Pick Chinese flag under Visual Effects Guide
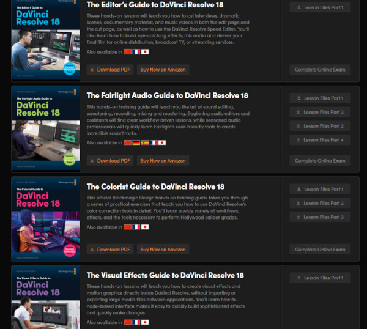Image resolution: width=367 pixels, height=329 pixels. (128, 322)
